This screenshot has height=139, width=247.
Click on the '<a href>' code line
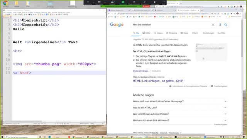click(x=22, y=73)
